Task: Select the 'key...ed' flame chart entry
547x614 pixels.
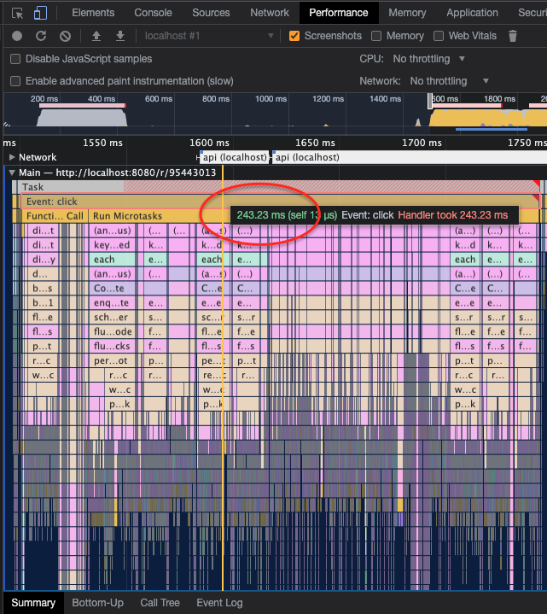Action: (112, 245)
